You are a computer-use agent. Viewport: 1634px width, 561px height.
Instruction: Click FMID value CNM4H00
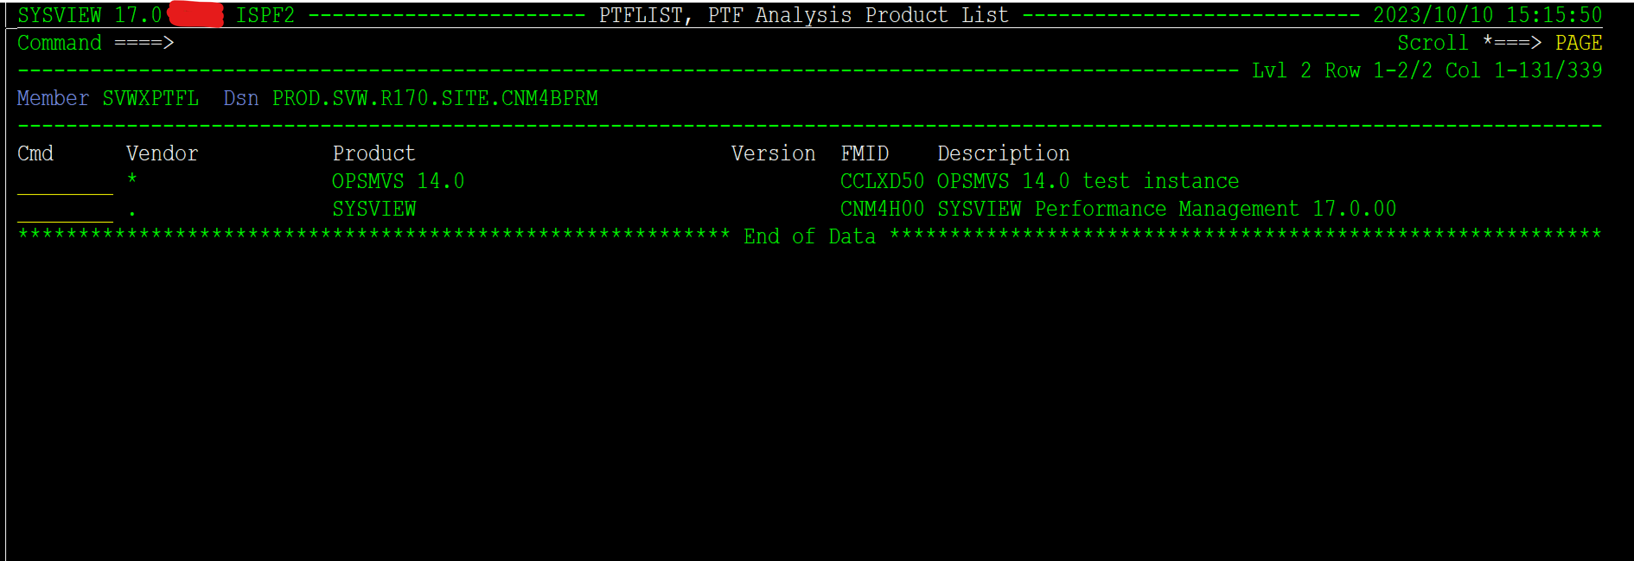click(x=882, y=209)
